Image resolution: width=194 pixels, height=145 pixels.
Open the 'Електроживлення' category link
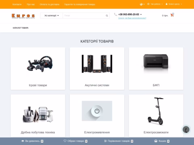[x=97, y=133]
